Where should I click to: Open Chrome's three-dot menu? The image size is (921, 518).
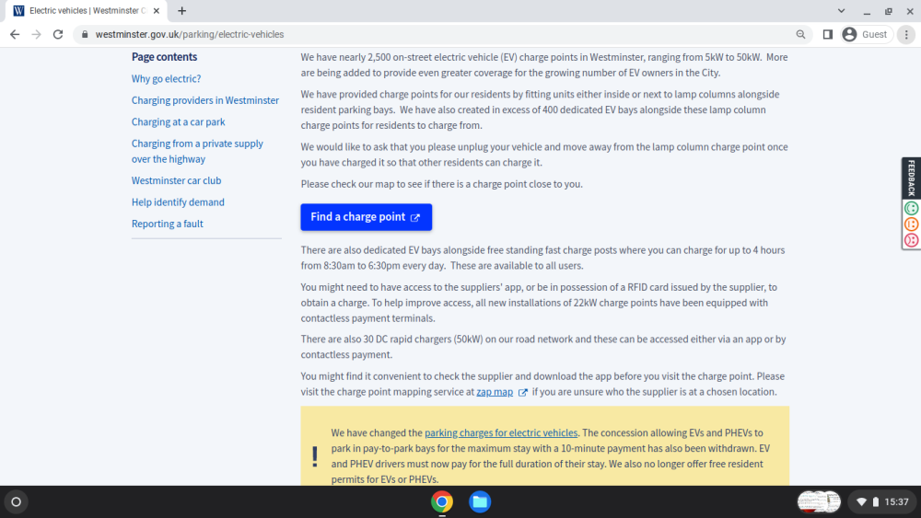tap(906, 35)
